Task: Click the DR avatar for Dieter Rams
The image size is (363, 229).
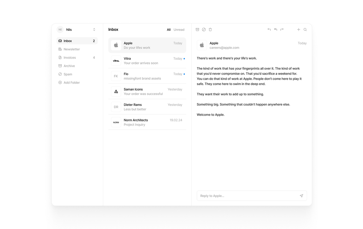Action: point(116,107)
